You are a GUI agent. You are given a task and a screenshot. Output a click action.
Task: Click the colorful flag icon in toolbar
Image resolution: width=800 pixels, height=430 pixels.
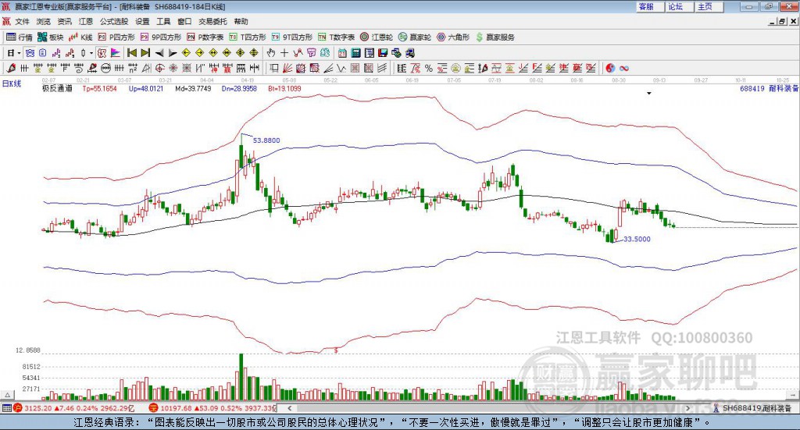(x=116, y=53)
